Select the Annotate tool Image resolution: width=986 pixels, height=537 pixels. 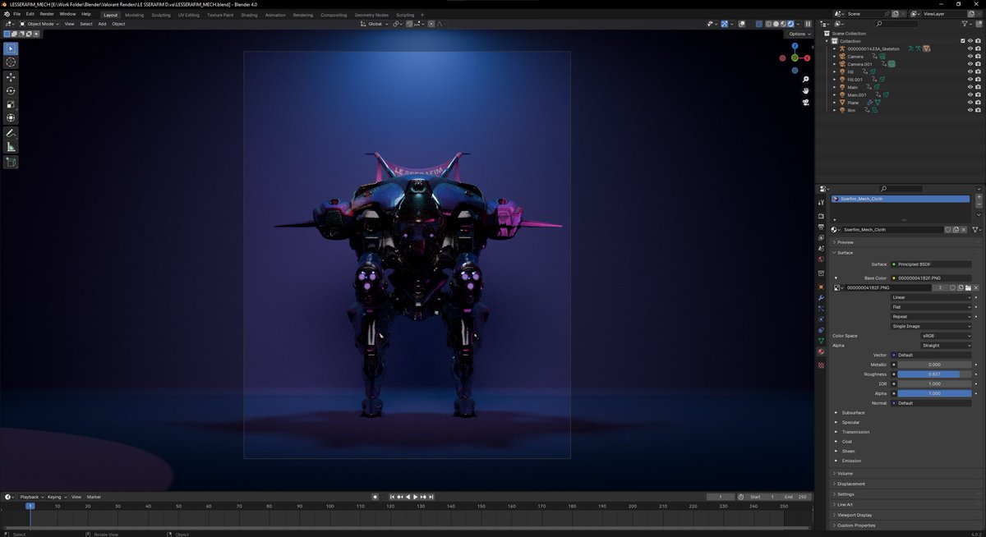coord(11,133)
